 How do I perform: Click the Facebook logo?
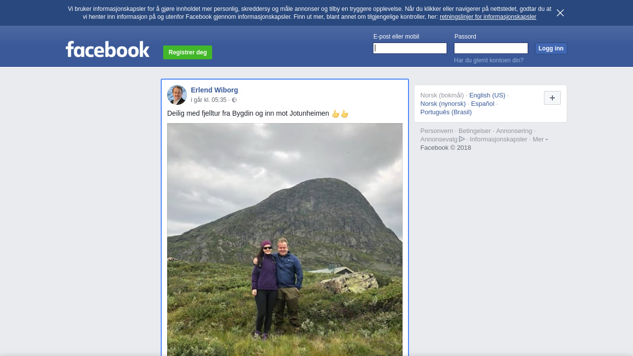108,49
